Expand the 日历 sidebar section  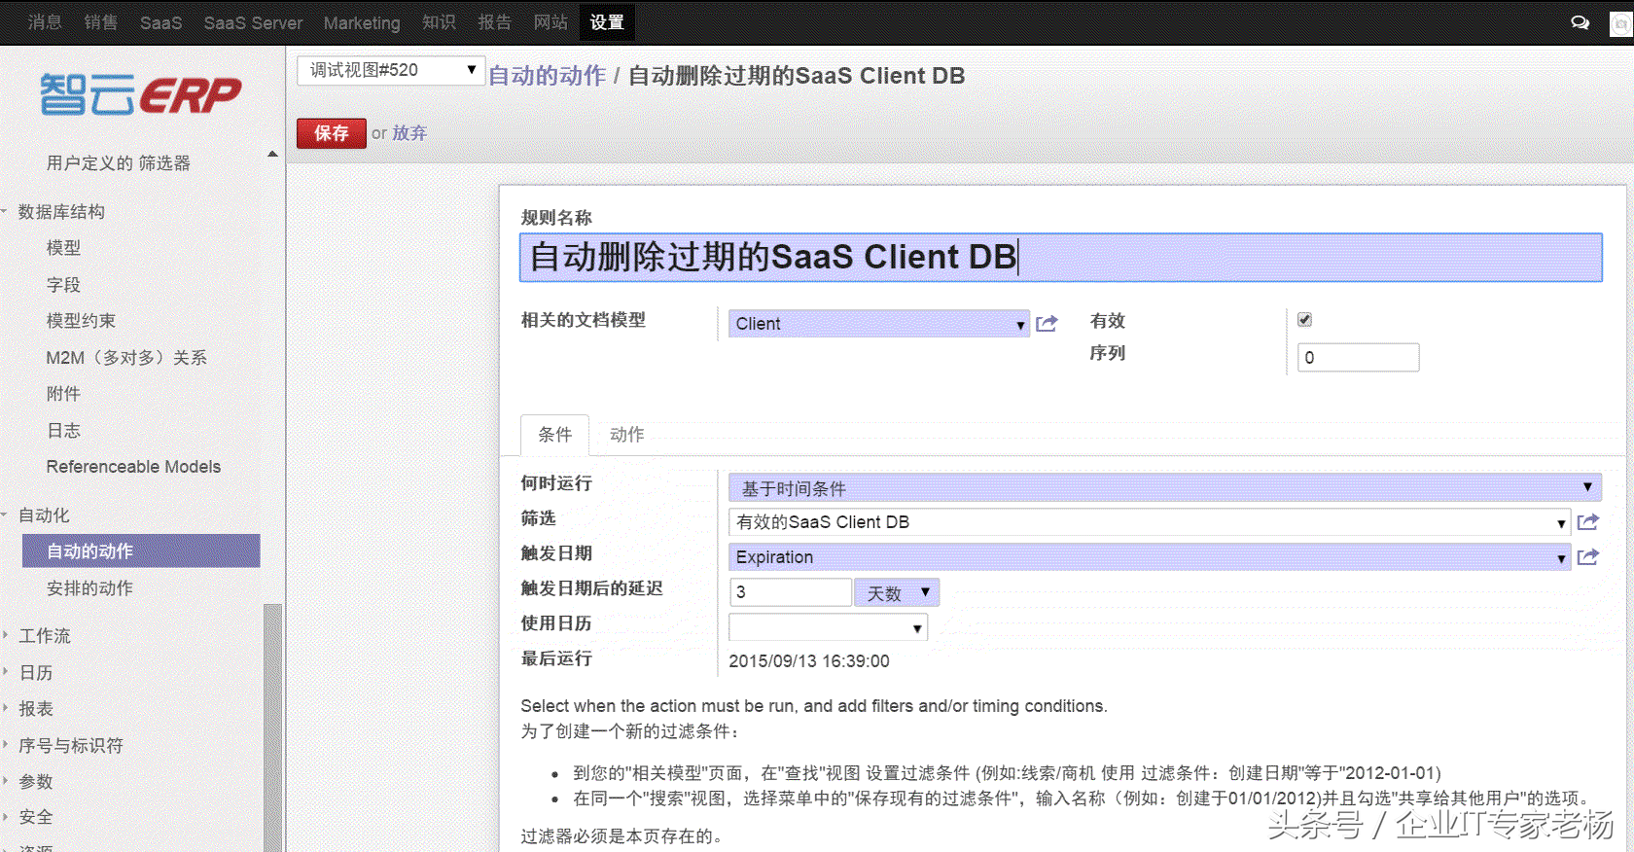(x=36, y=673)
